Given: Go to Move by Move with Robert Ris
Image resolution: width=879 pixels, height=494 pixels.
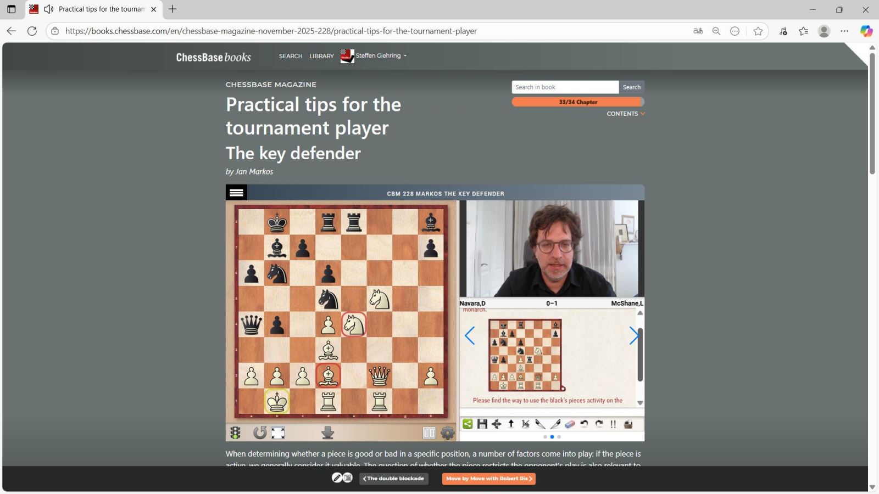Looking at the screenshot, I should click(488, 479).
